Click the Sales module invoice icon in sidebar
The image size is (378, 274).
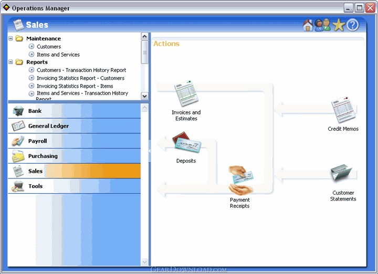(18, 171)
